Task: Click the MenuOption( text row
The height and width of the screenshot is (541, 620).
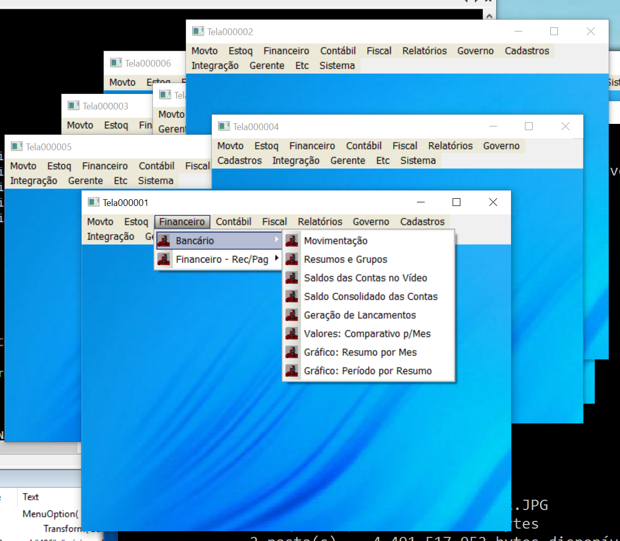Action: click(51, 514)
